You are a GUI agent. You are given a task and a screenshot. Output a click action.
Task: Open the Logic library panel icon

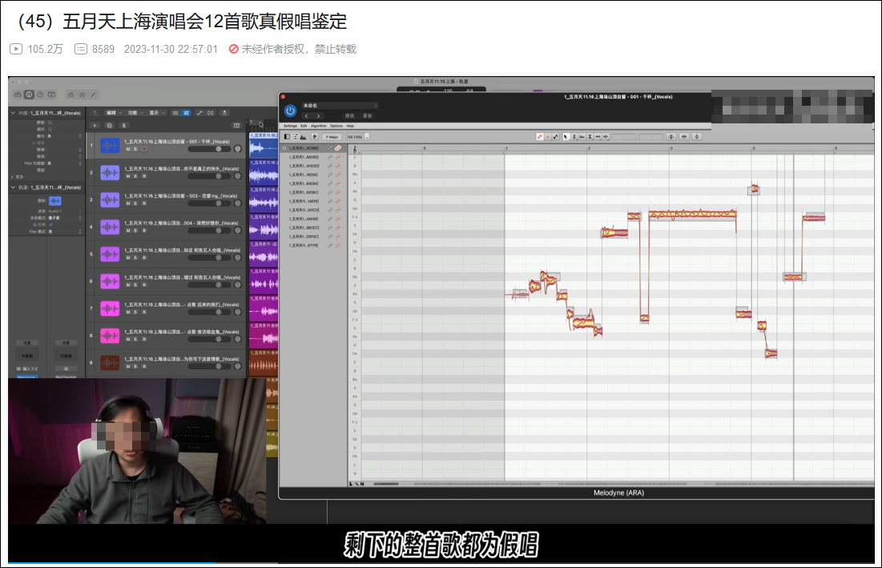point(18,95)
